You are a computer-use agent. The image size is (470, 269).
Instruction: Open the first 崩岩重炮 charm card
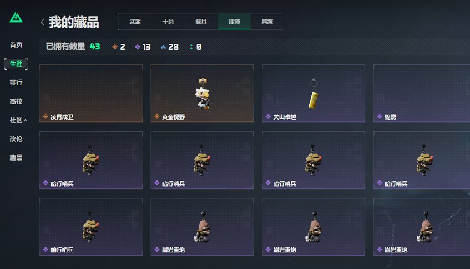[x=203, y=227]
